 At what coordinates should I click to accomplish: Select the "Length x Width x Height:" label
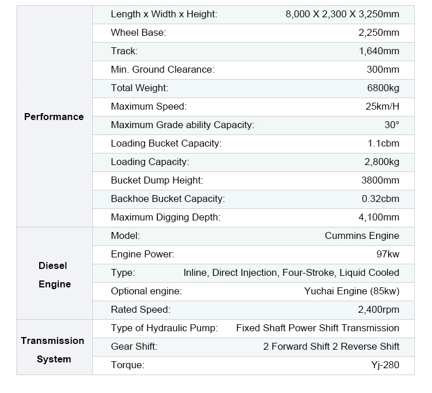pos(164,14)
